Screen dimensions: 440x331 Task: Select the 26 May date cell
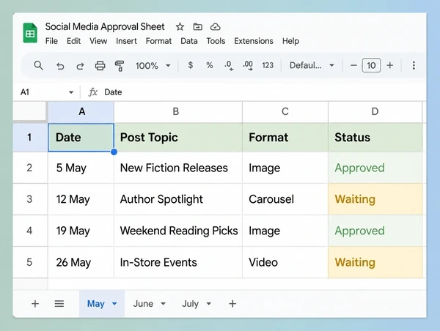tap(81, 262)
